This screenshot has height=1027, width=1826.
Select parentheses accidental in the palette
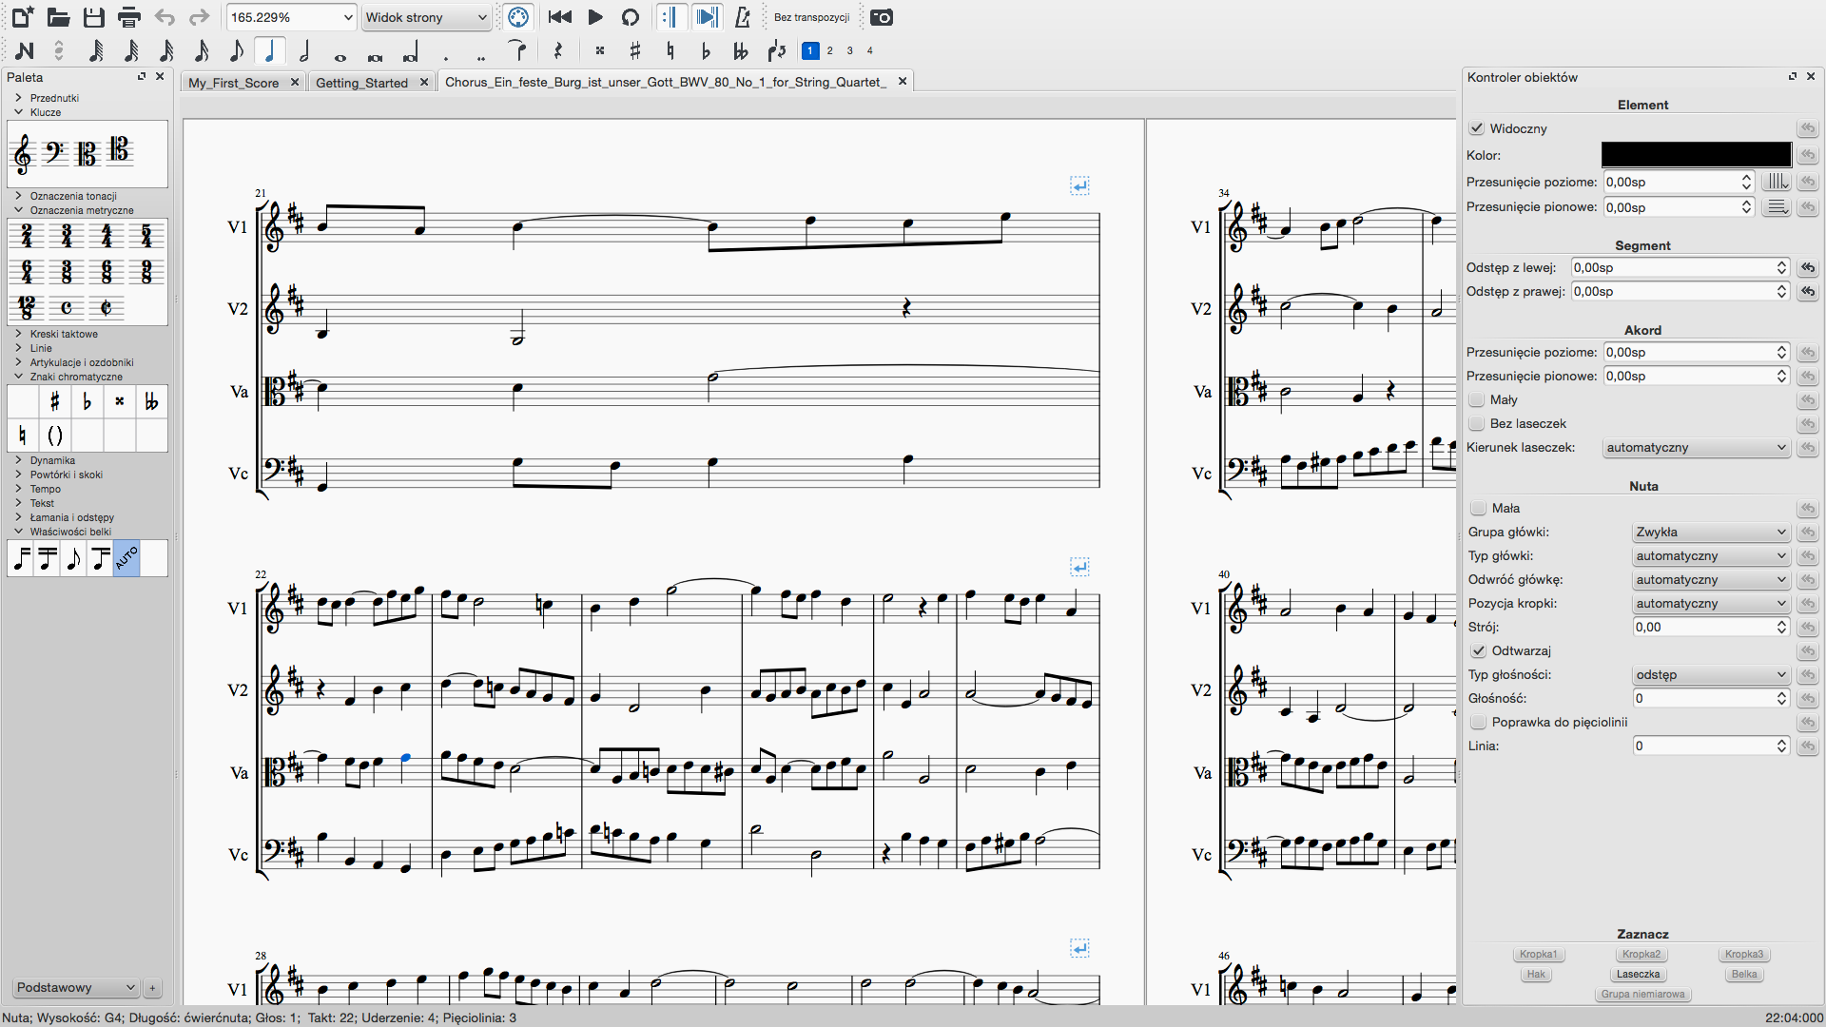click(x=55, y=436)
